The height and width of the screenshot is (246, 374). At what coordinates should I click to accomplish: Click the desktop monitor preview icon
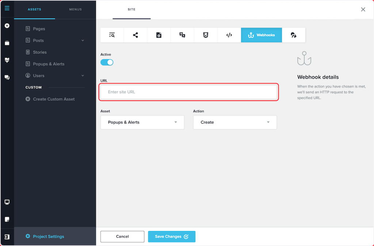7,202
